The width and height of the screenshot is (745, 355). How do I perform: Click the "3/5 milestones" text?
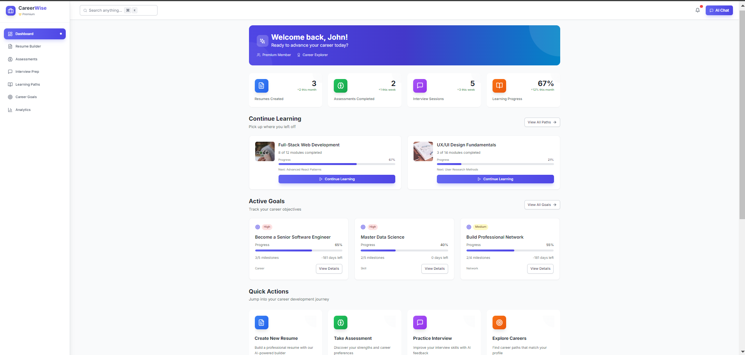(x=267, y=258)
